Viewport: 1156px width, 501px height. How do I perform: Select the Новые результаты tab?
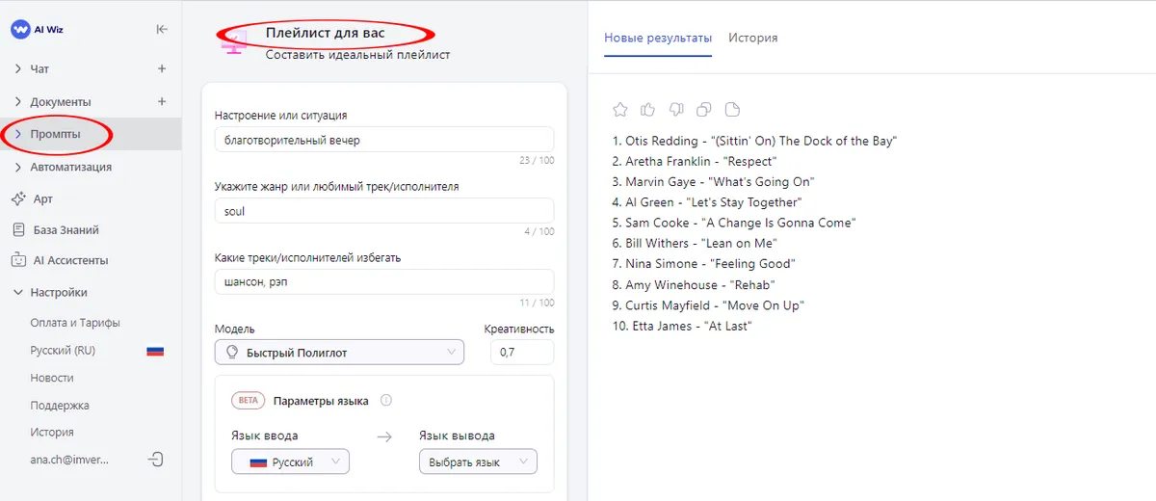point(658,38)
